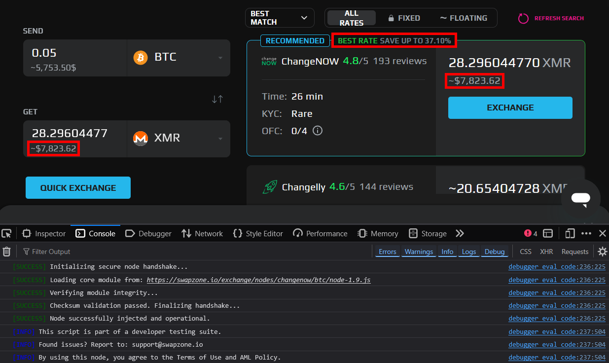Viewport: 609px width, 363px height.
Task: Open the chat support bubble
Action: [580, 199]
